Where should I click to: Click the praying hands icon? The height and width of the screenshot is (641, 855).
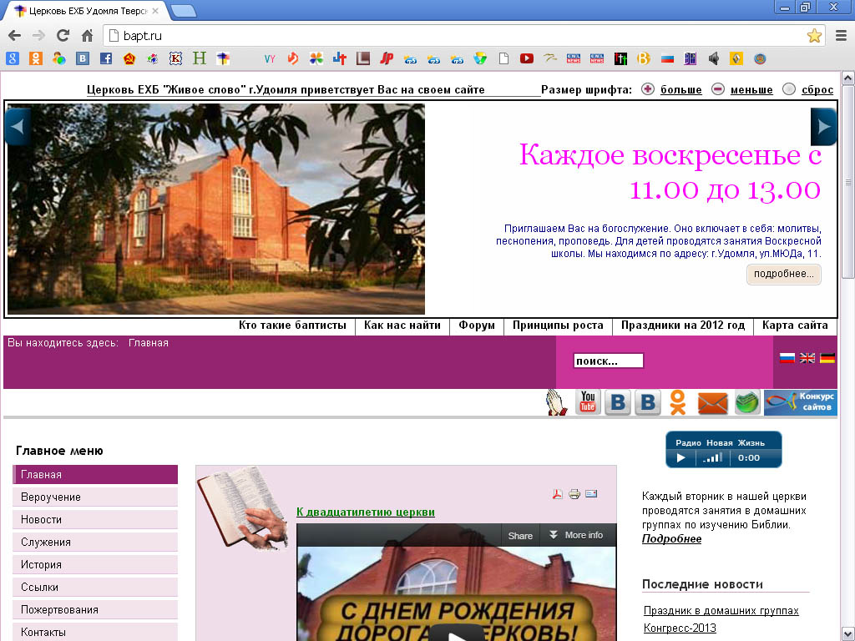pyautogui.click(x=557, y=402)
